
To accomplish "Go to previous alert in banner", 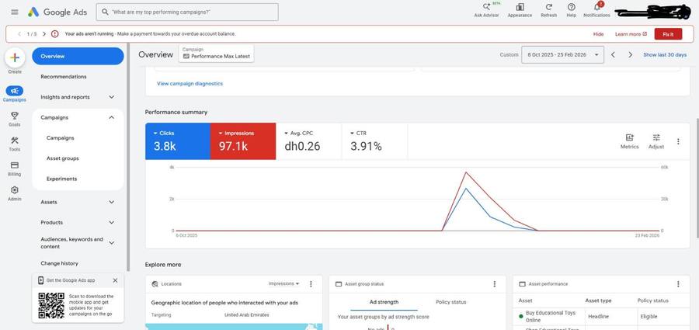I will (x=19, y=34).
